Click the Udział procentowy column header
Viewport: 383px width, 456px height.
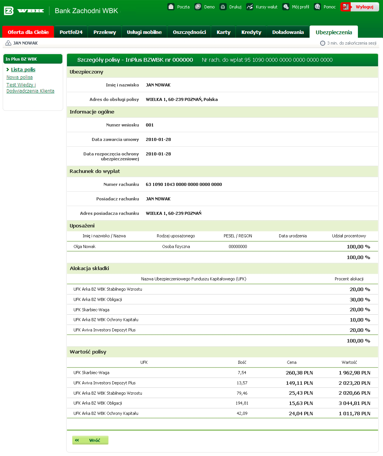pyautogui.click(x=349, y=236)
